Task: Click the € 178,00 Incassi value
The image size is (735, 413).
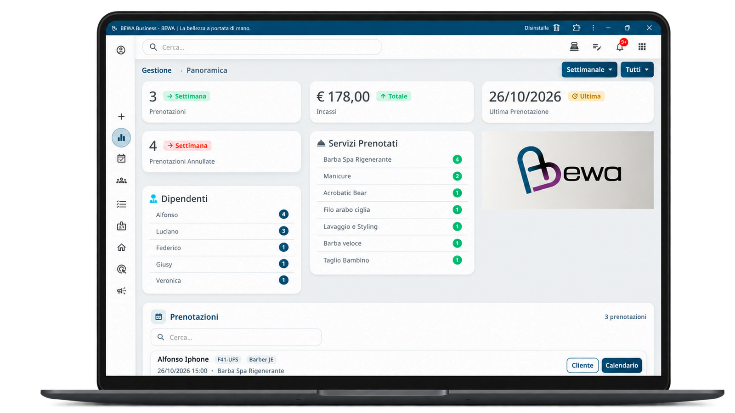Action: pyautogui.click(x=343, y=96)
